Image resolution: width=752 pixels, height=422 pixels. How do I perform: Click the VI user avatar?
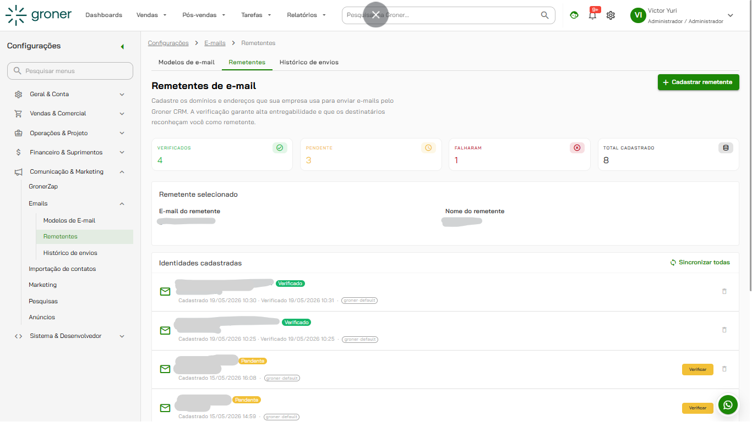click(x=638, y=15)
